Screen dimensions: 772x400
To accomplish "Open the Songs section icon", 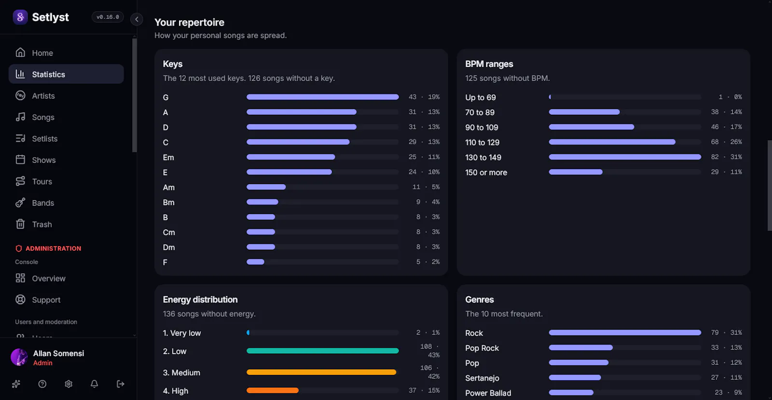I will pos(20,117).
